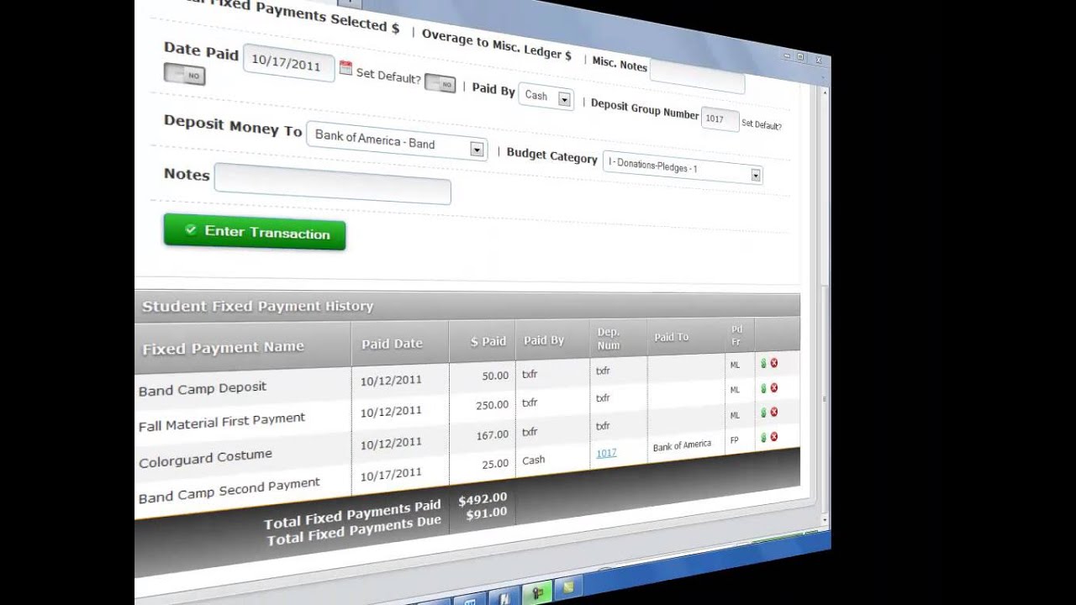Click the Paid By column header
The height and width of the screenshot is (605, 1076).
coord(544,340)
